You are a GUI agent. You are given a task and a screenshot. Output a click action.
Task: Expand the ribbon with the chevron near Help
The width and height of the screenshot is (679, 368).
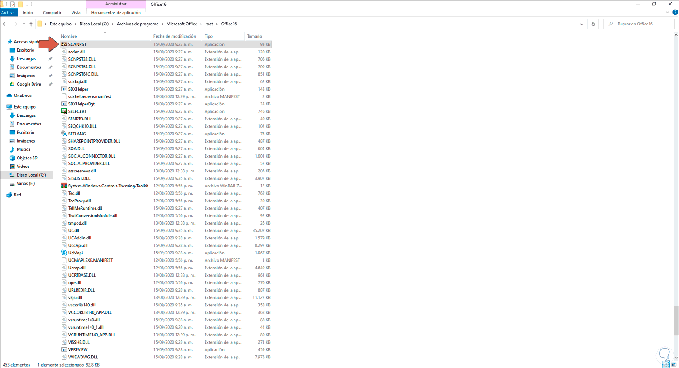click(667, 13)
